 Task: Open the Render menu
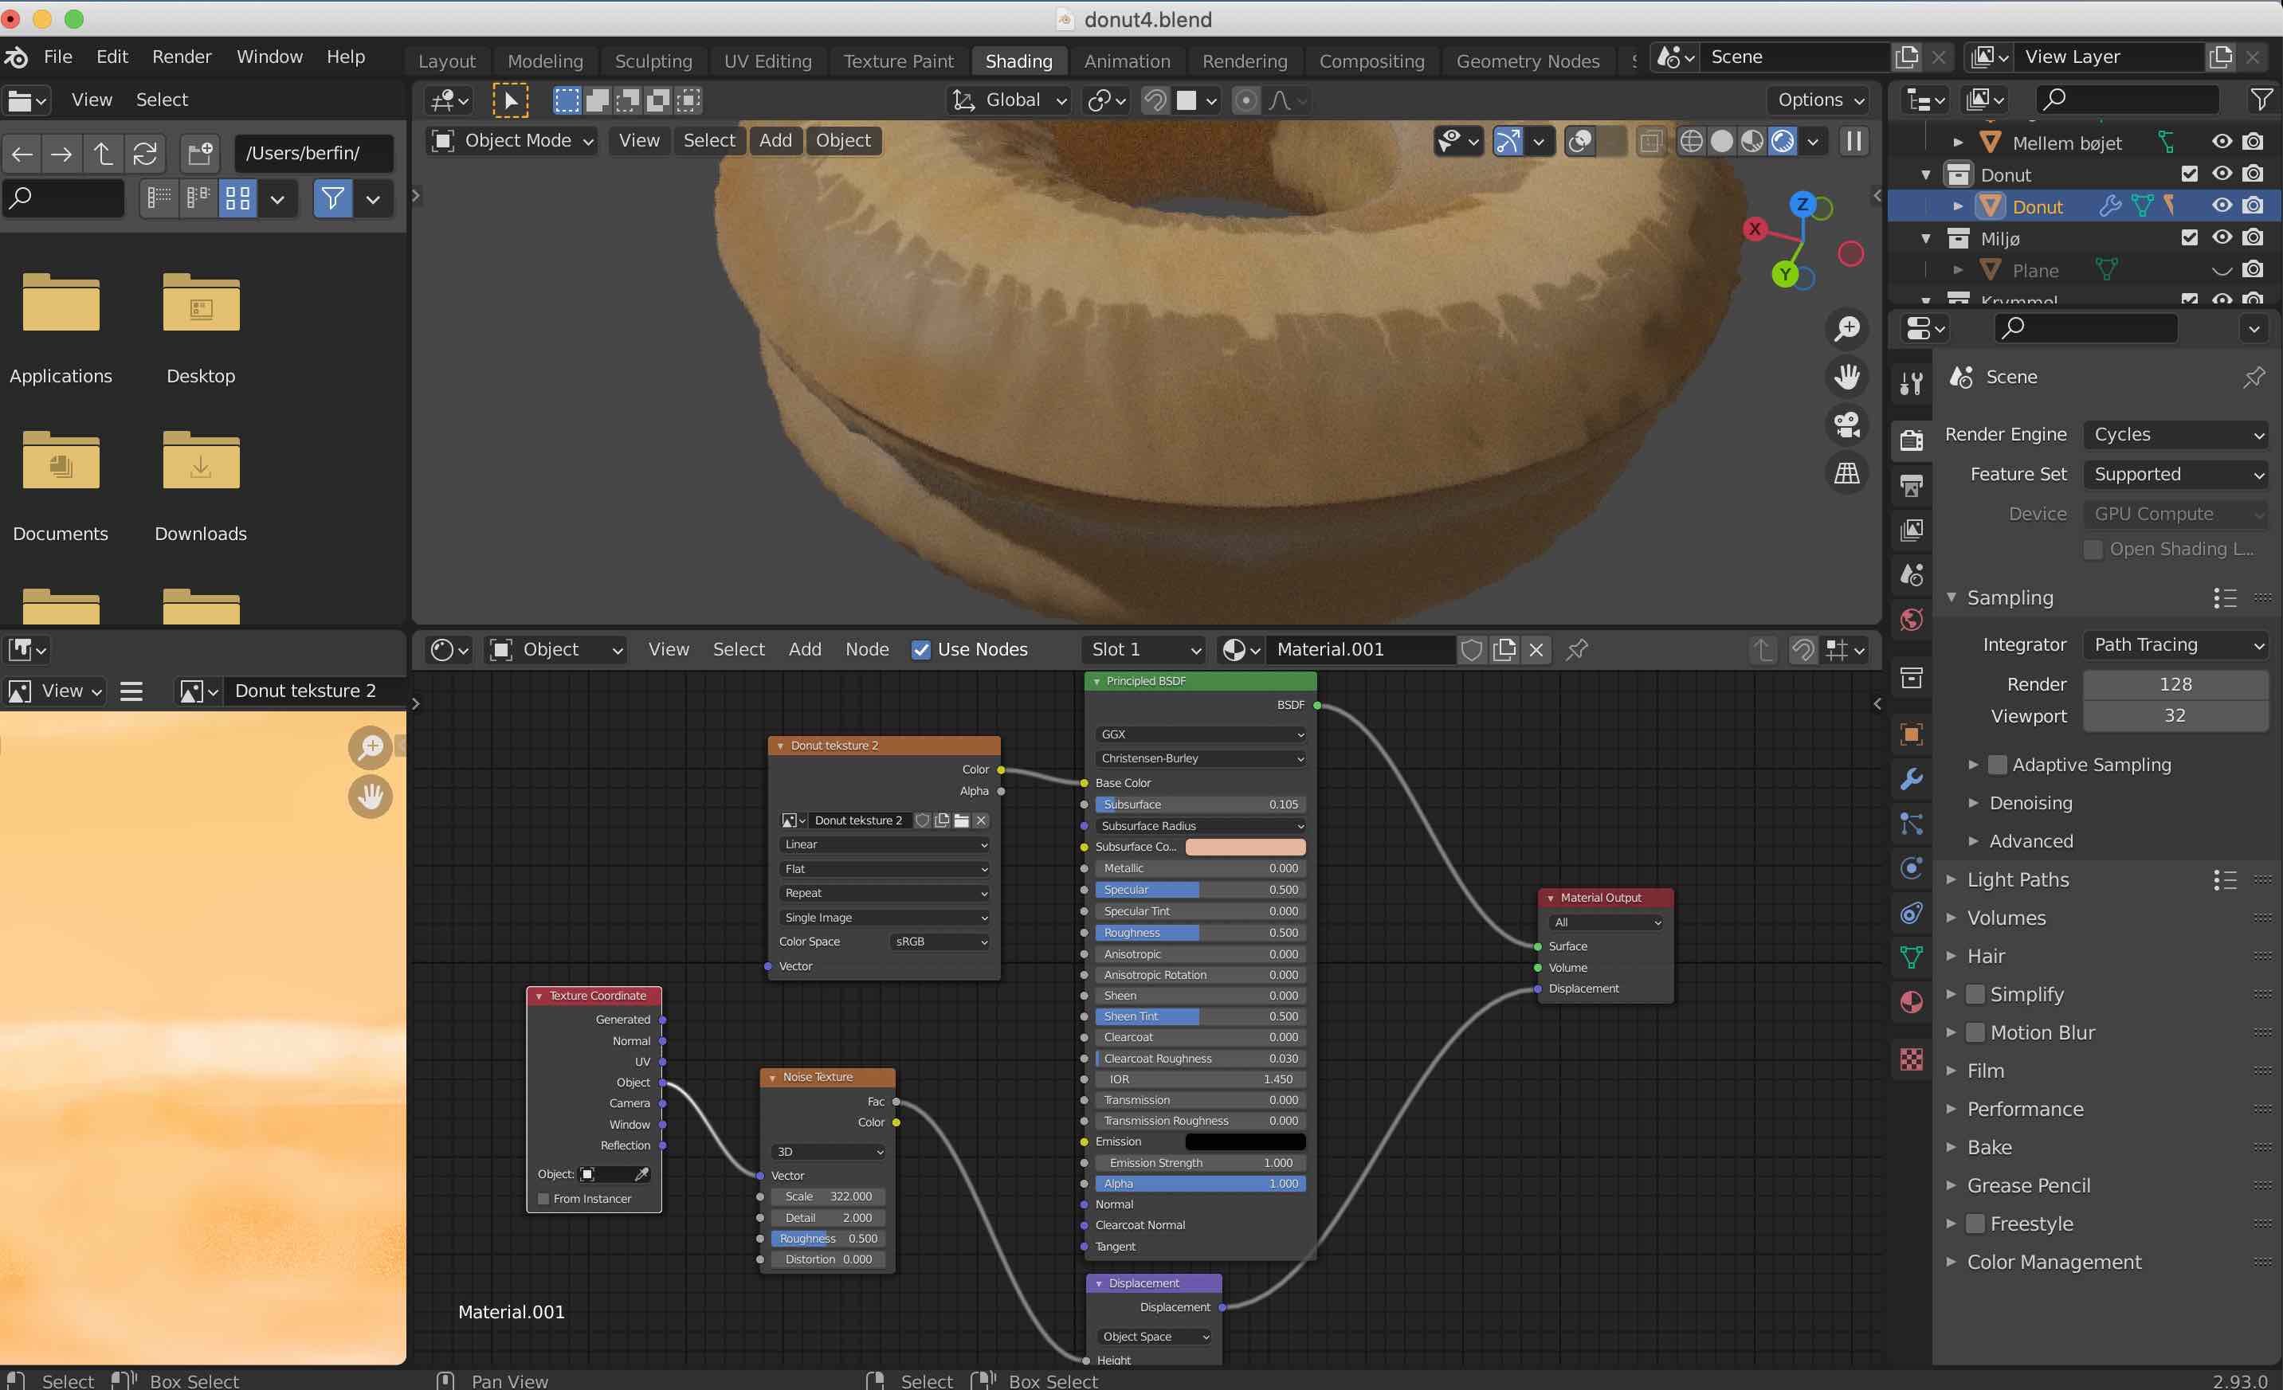pos(182,57)
